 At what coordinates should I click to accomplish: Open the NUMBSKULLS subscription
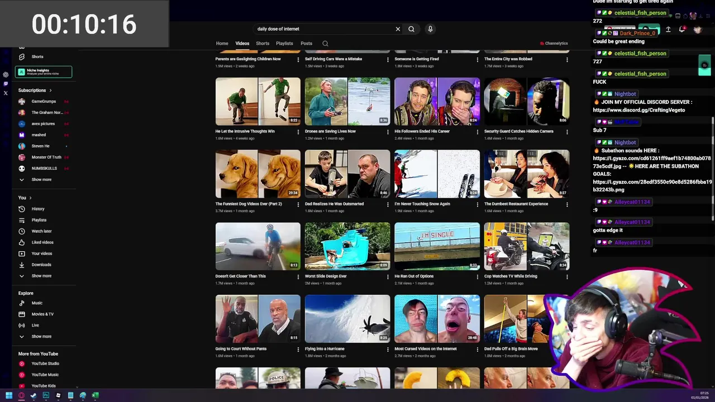click(44, 169)
